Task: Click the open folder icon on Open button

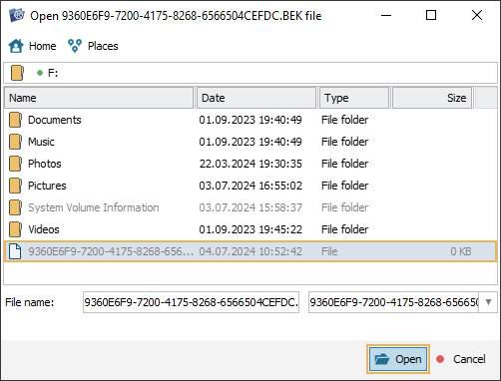Action: tap(381, 359)
